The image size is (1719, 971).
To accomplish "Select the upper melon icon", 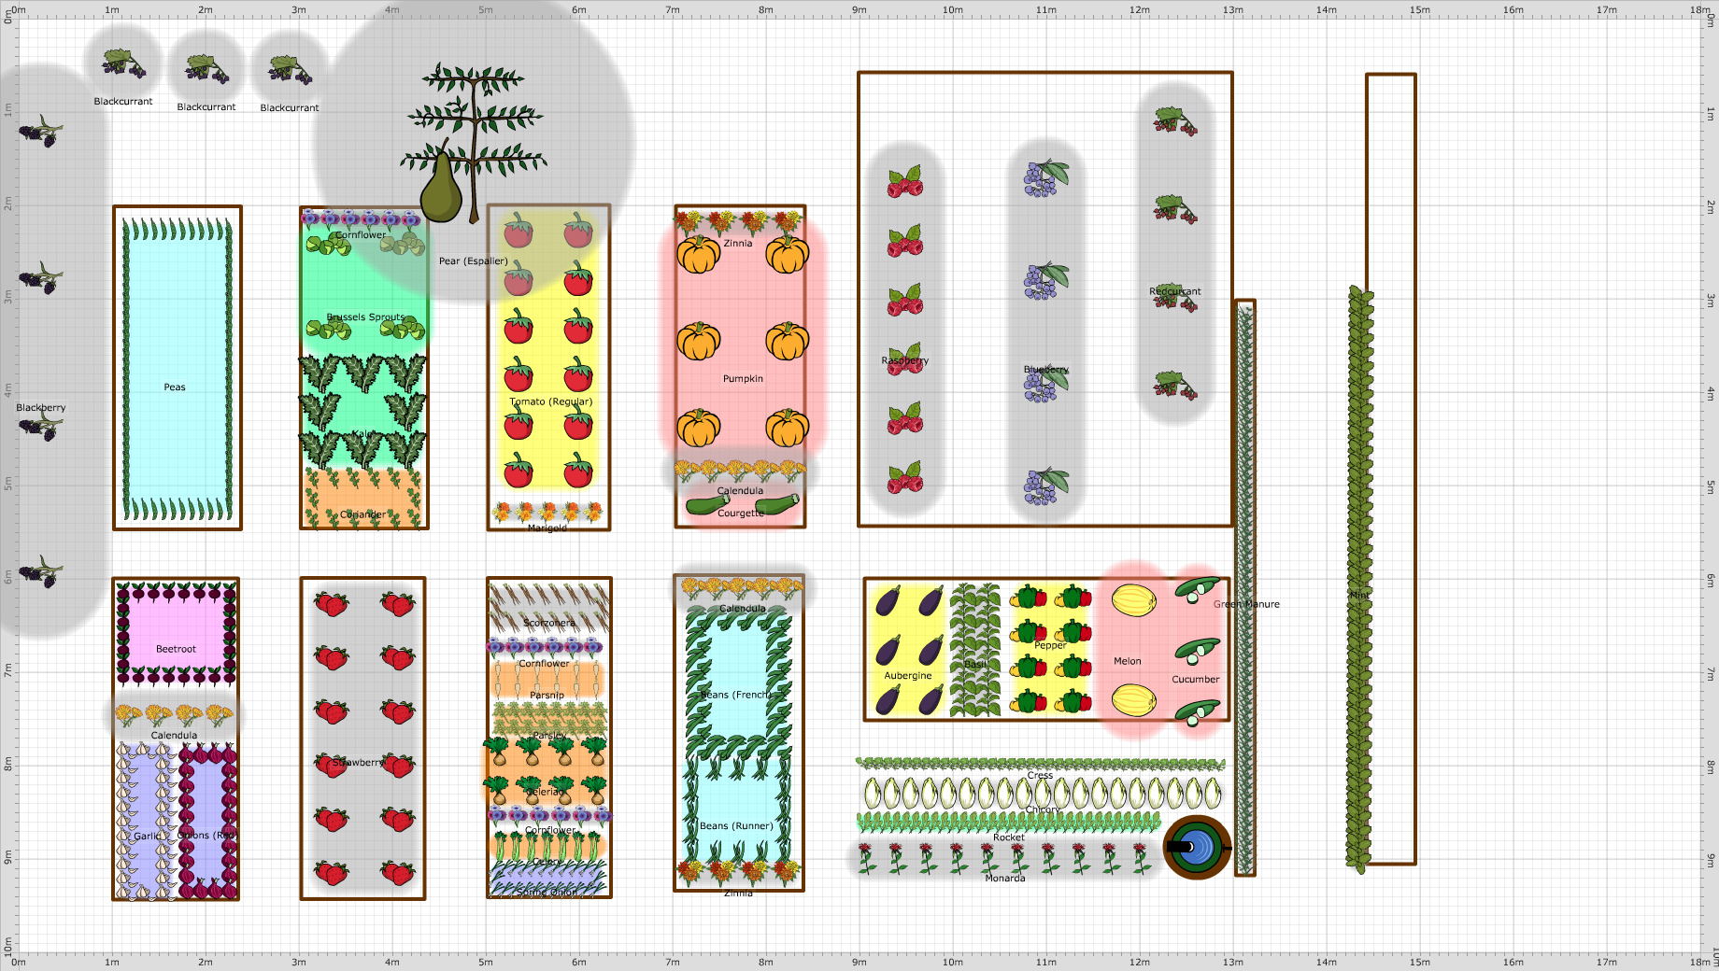I will (1134, 599).
